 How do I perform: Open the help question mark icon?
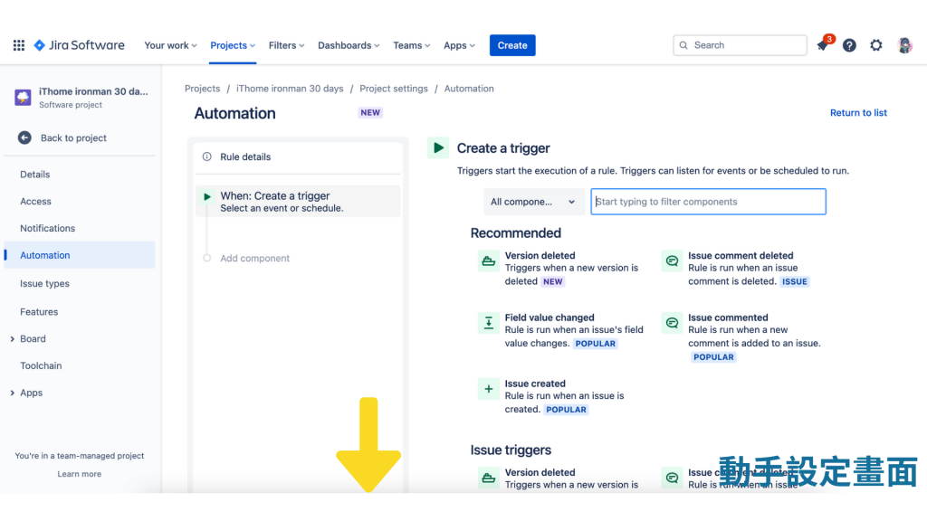point(849,45)
